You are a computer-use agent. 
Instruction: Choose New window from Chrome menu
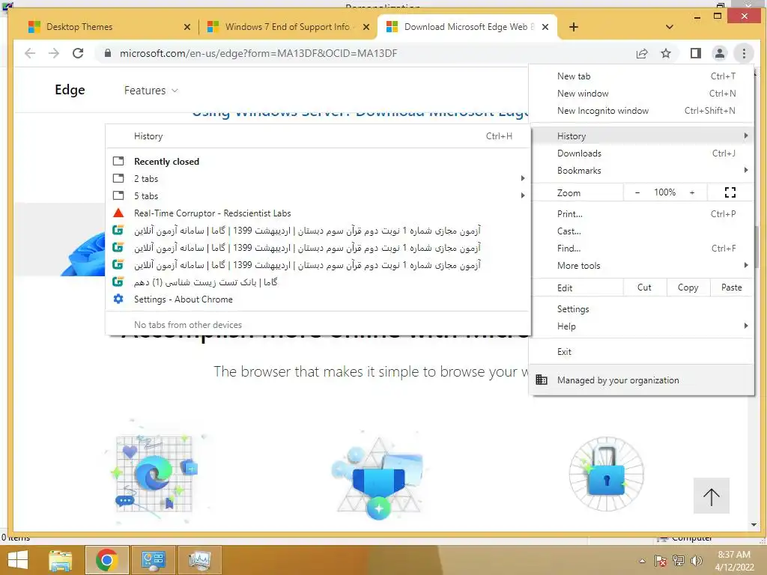pyautogui.click(x=642, y=94)
